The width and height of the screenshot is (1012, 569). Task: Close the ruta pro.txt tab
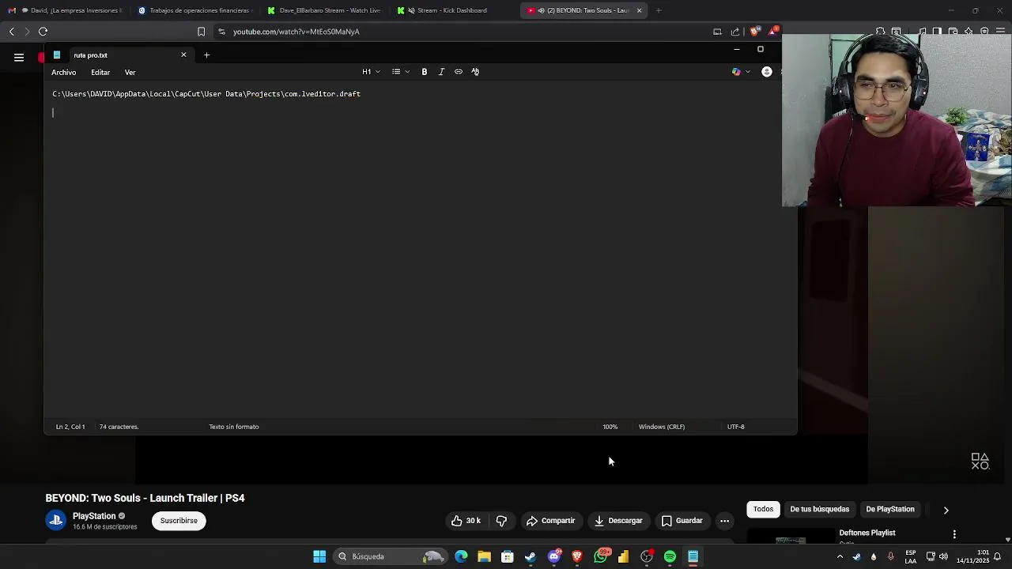[183, 55]
